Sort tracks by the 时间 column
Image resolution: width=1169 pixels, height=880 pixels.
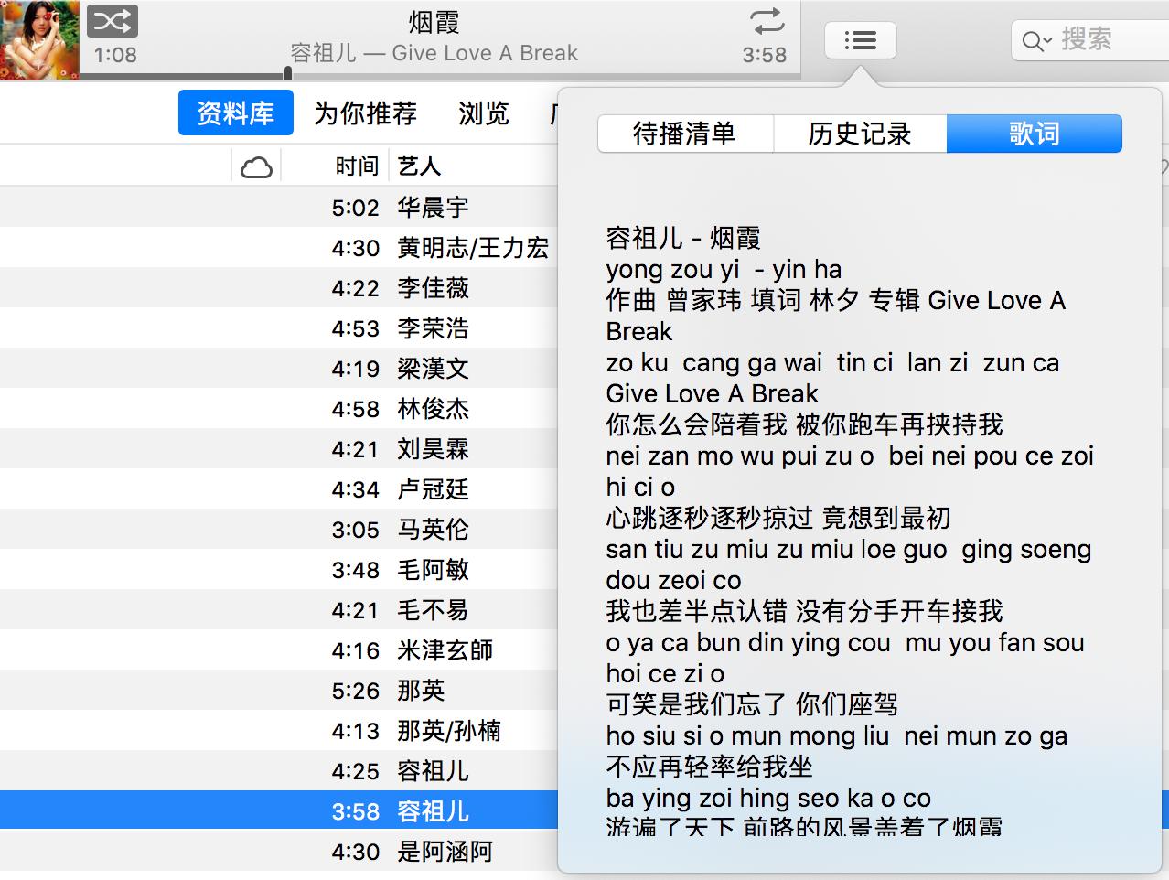(356, 166)
